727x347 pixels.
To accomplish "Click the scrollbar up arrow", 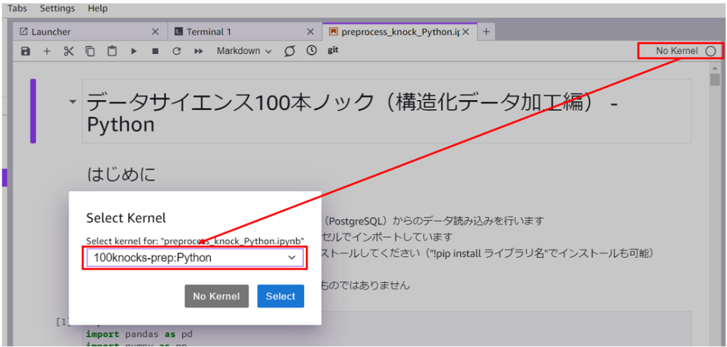I will pyautogui.click(x=714, y=67).
